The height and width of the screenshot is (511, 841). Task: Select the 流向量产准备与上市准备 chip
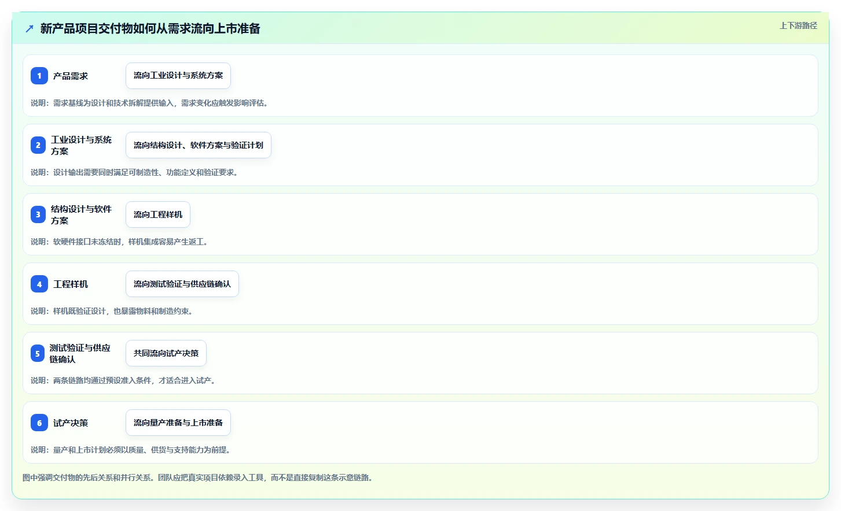pos(178,423)
